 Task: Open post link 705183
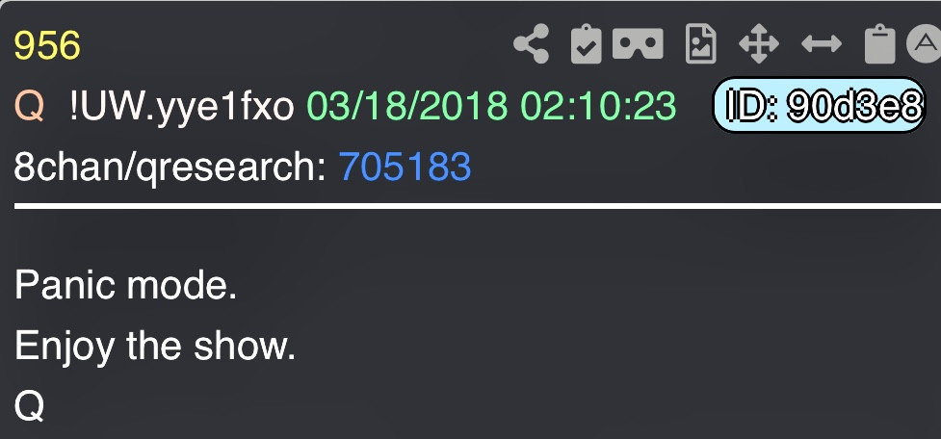(x=405, y=167)
